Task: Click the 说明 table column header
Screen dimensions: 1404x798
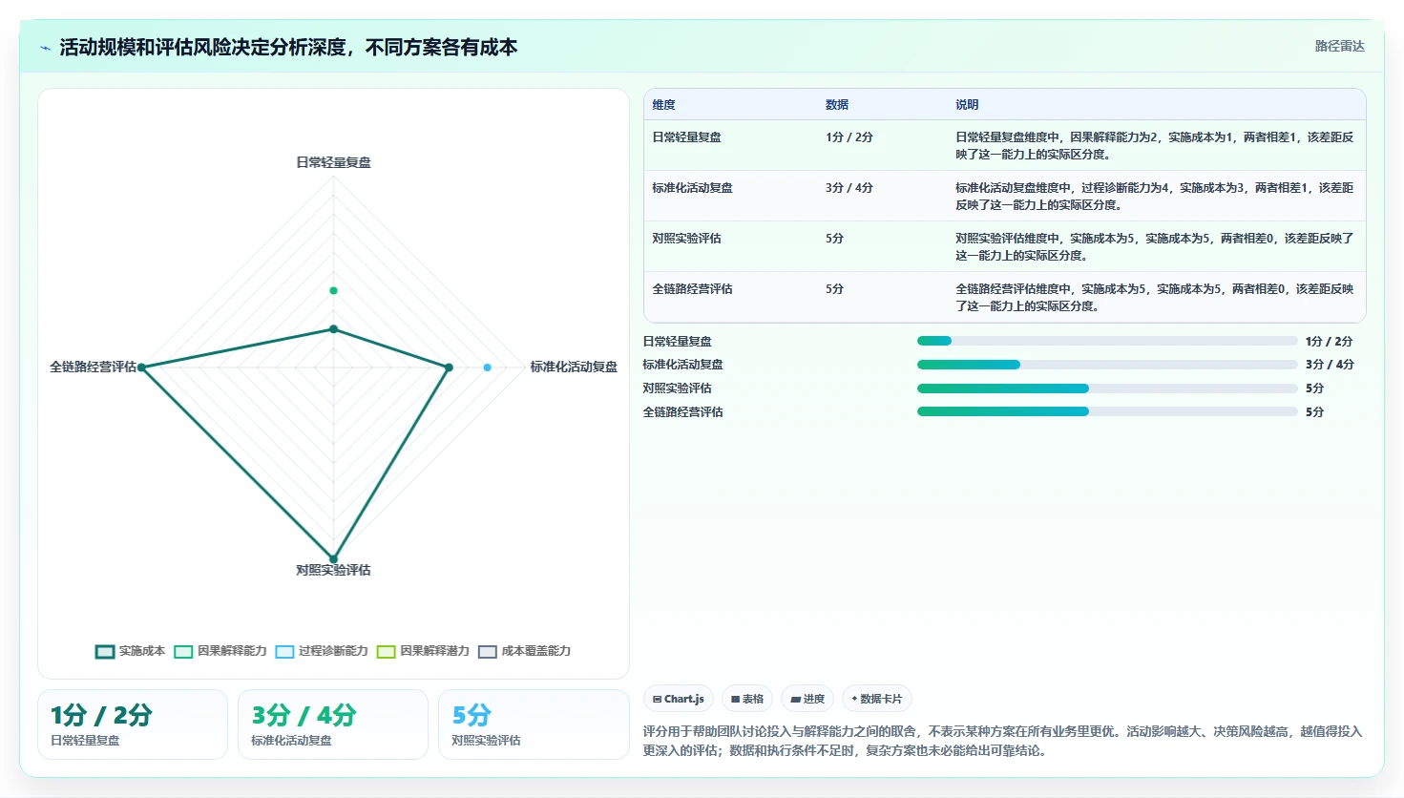Action: [967, 105]
